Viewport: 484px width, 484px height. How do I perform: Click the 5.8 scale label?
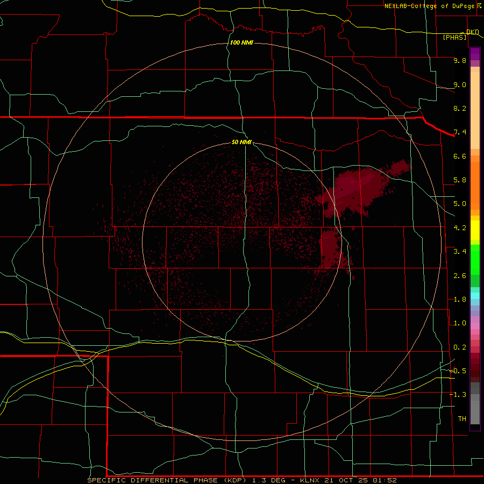coord(460,180)
